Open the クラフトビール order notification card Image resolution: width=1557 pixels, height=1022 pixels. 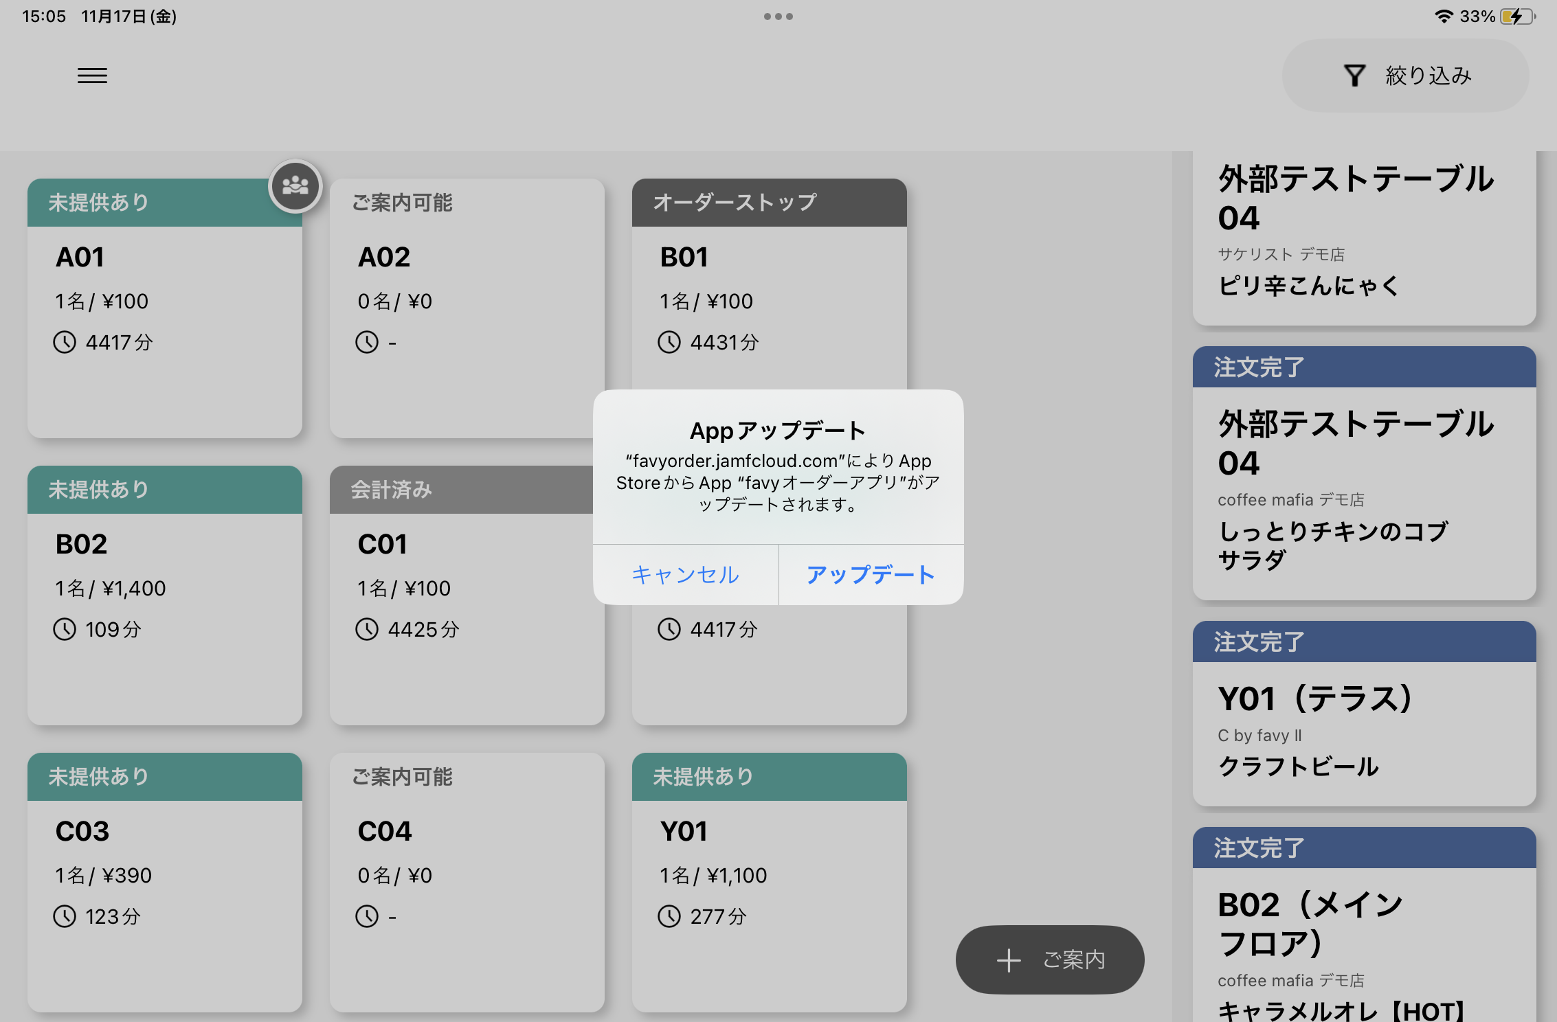pyautogui.click(x=1363, y=714)
